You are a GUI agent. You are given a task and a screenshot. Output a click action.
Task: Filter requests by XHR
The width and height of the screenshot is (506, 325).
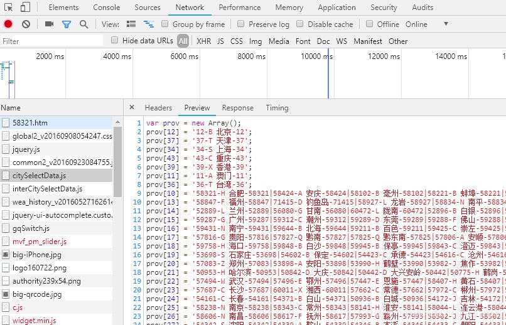coord(204,41)
